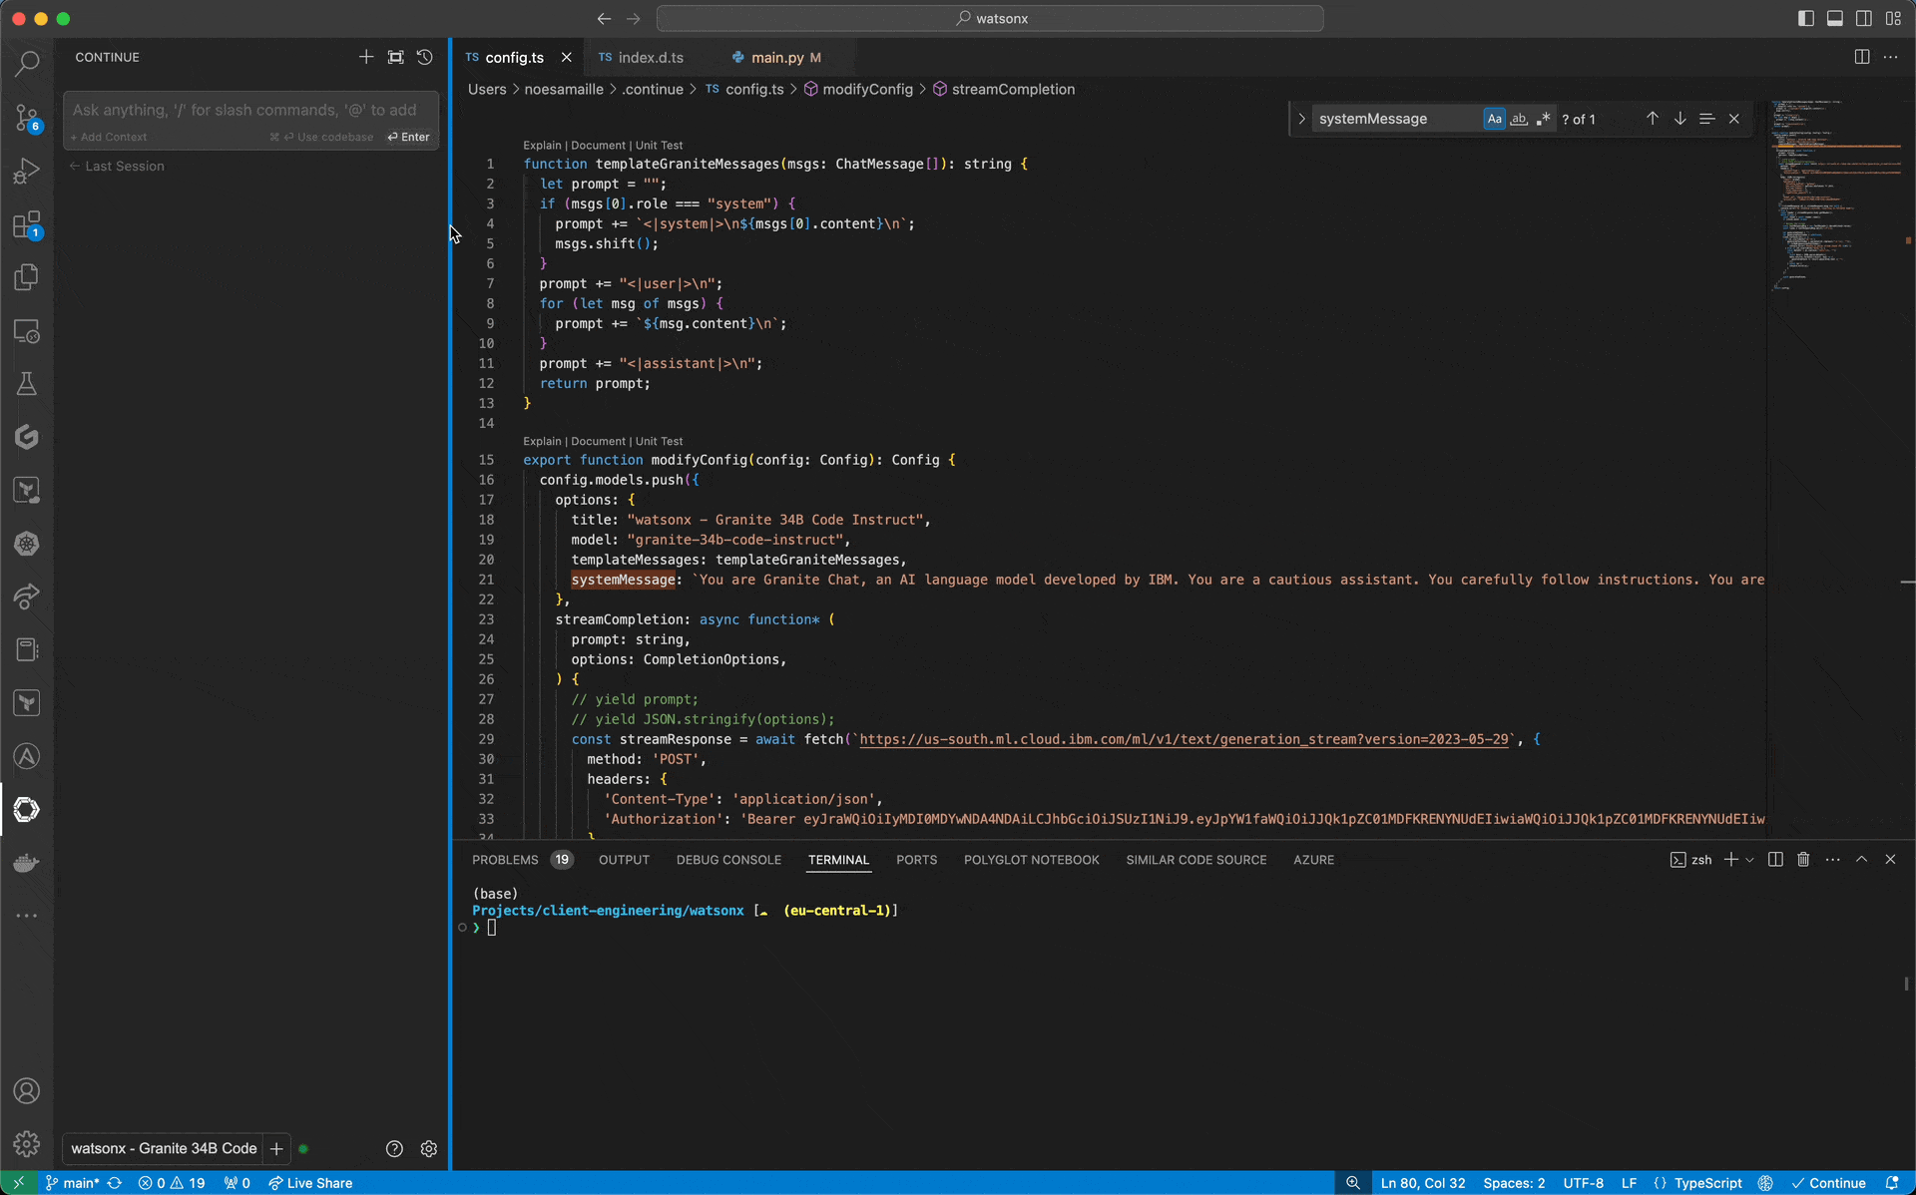The width and height of the screenshot is (1916, 1195).
Task: Toggle whole word match in find bar
Action: 1519,119
